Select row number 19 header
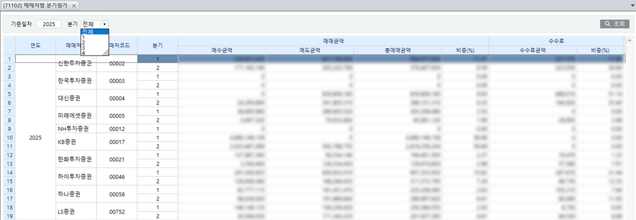 point(9,216)
